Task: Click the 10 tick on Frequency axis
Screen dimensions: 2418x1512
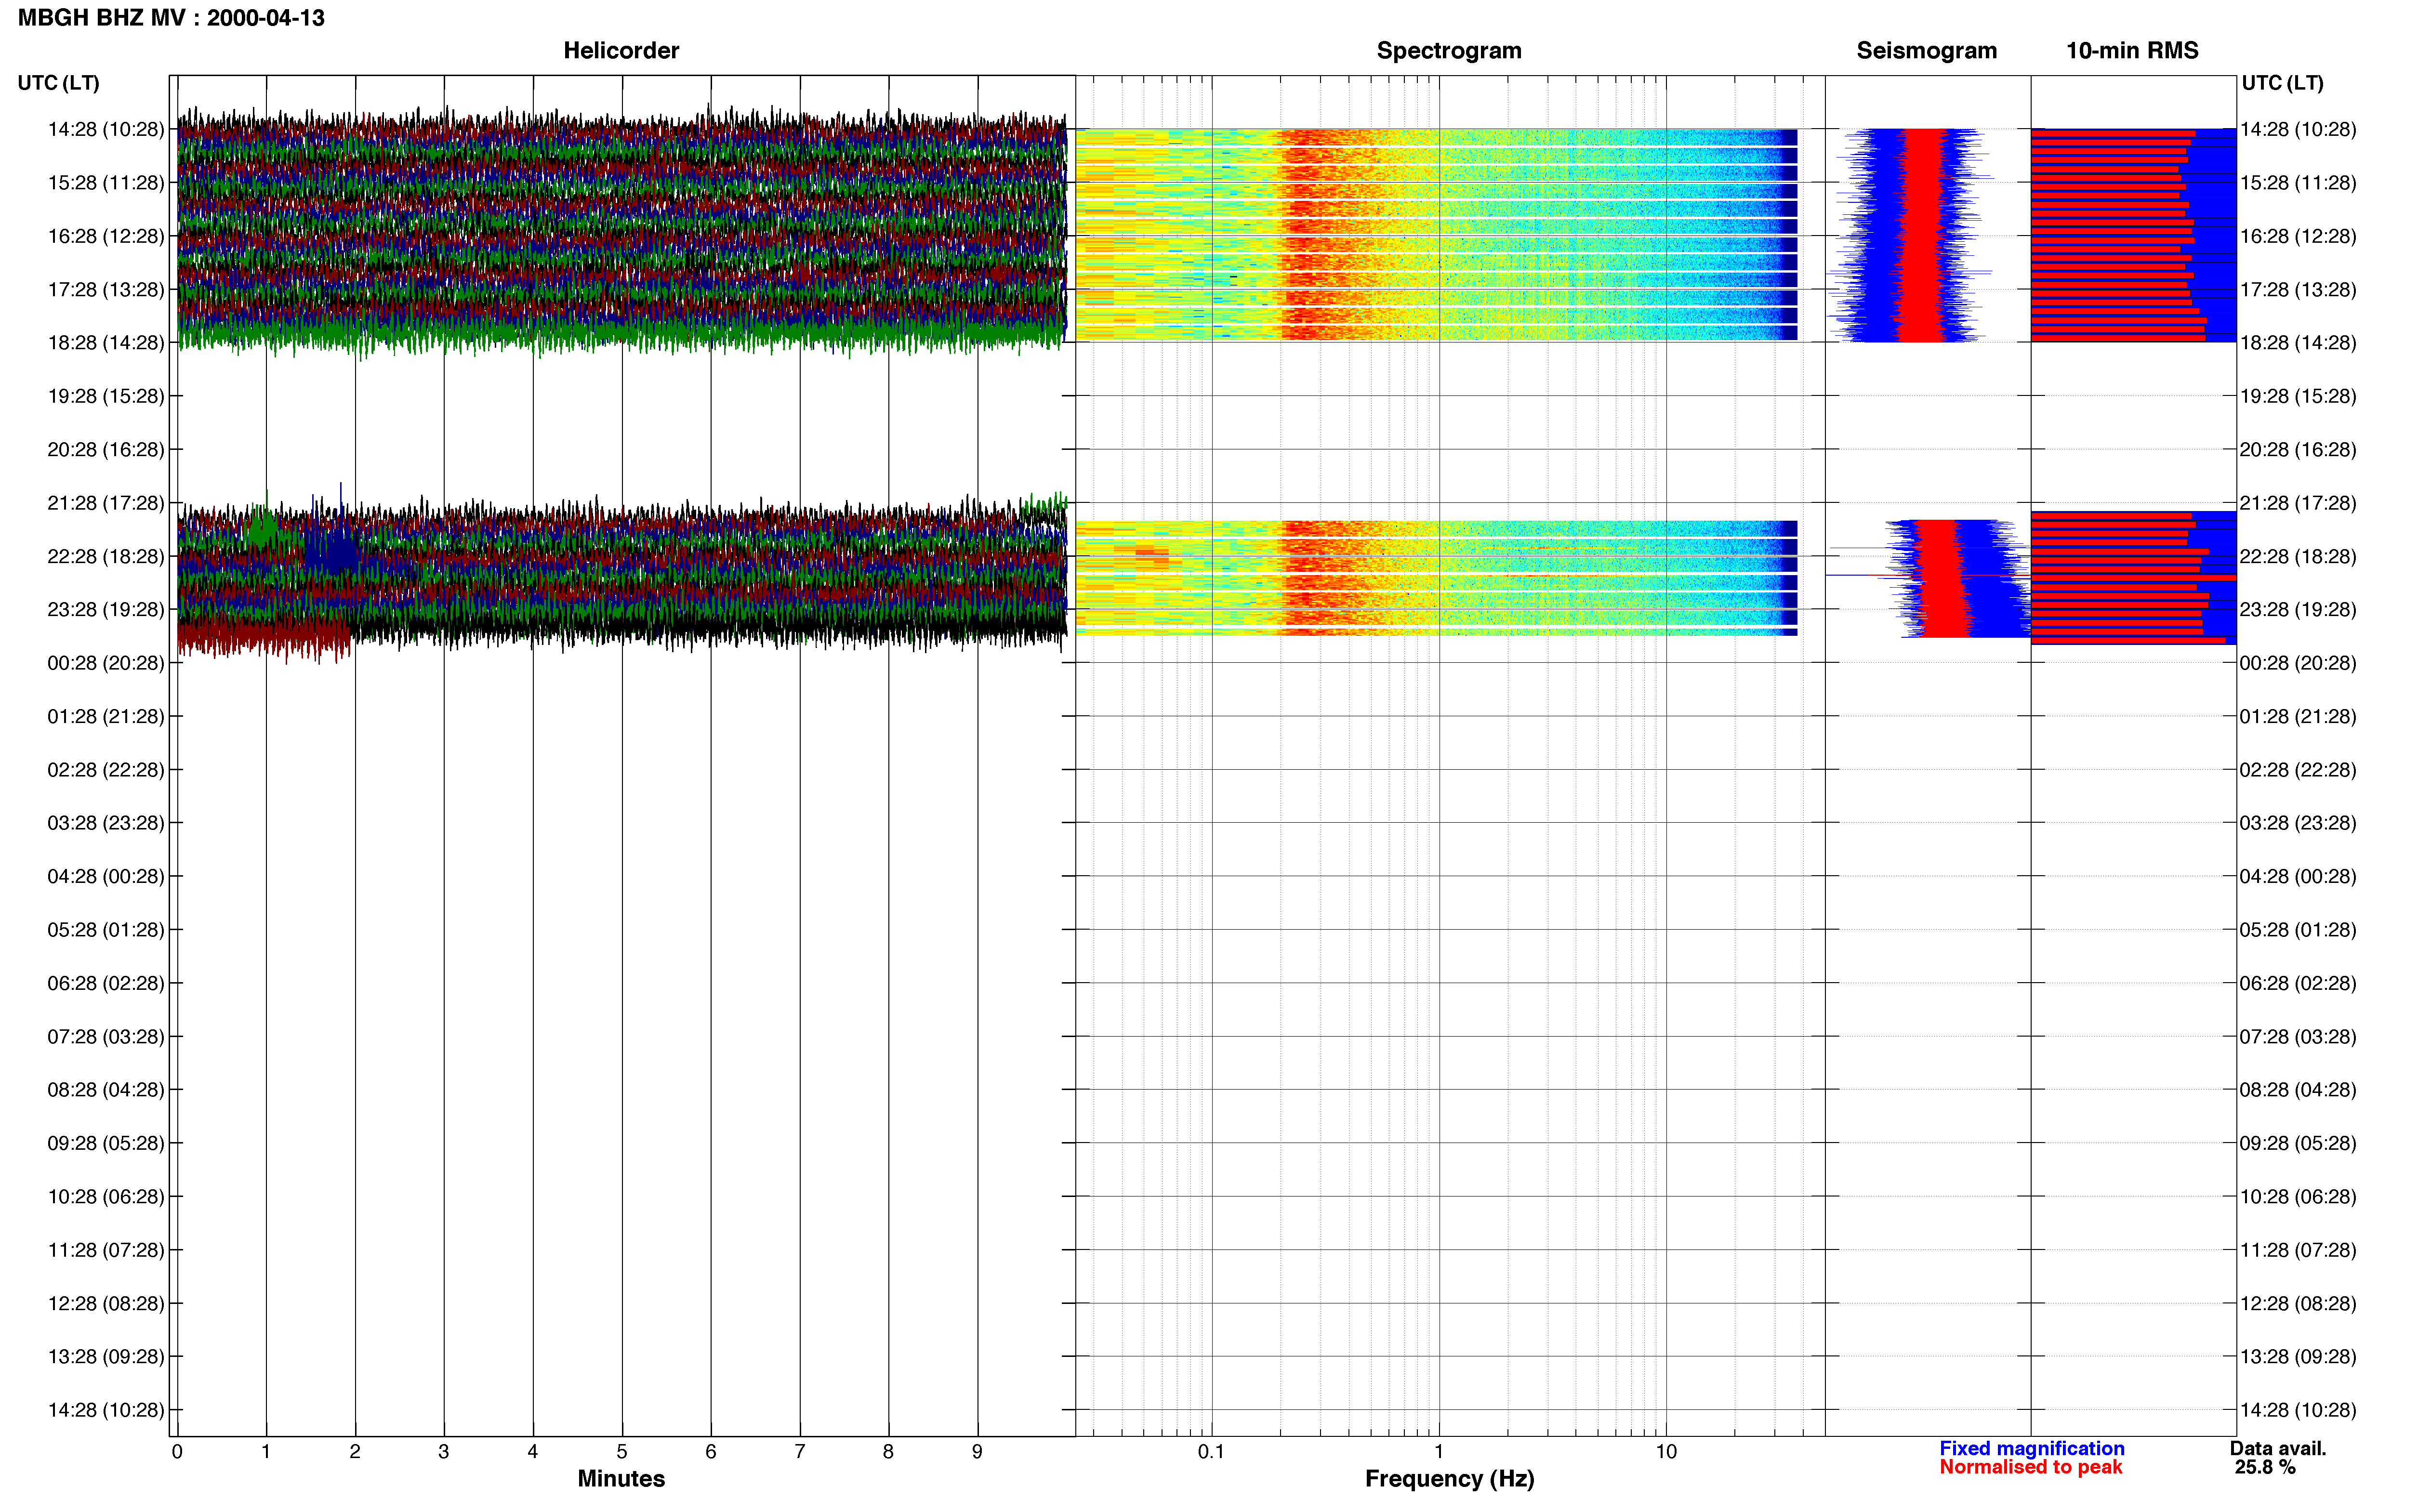Action: tap(1666, 1451)
